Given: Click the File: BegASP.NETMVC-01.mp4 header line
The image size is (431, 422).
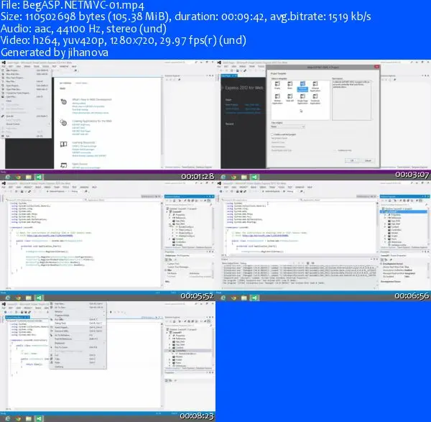Looking at the screenshot, I should (73, 5).
